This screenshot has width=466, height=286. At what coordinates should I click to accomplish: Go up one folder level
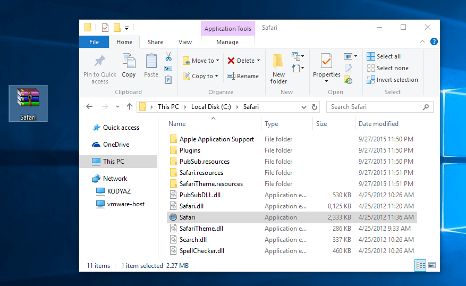pos(129,106)
